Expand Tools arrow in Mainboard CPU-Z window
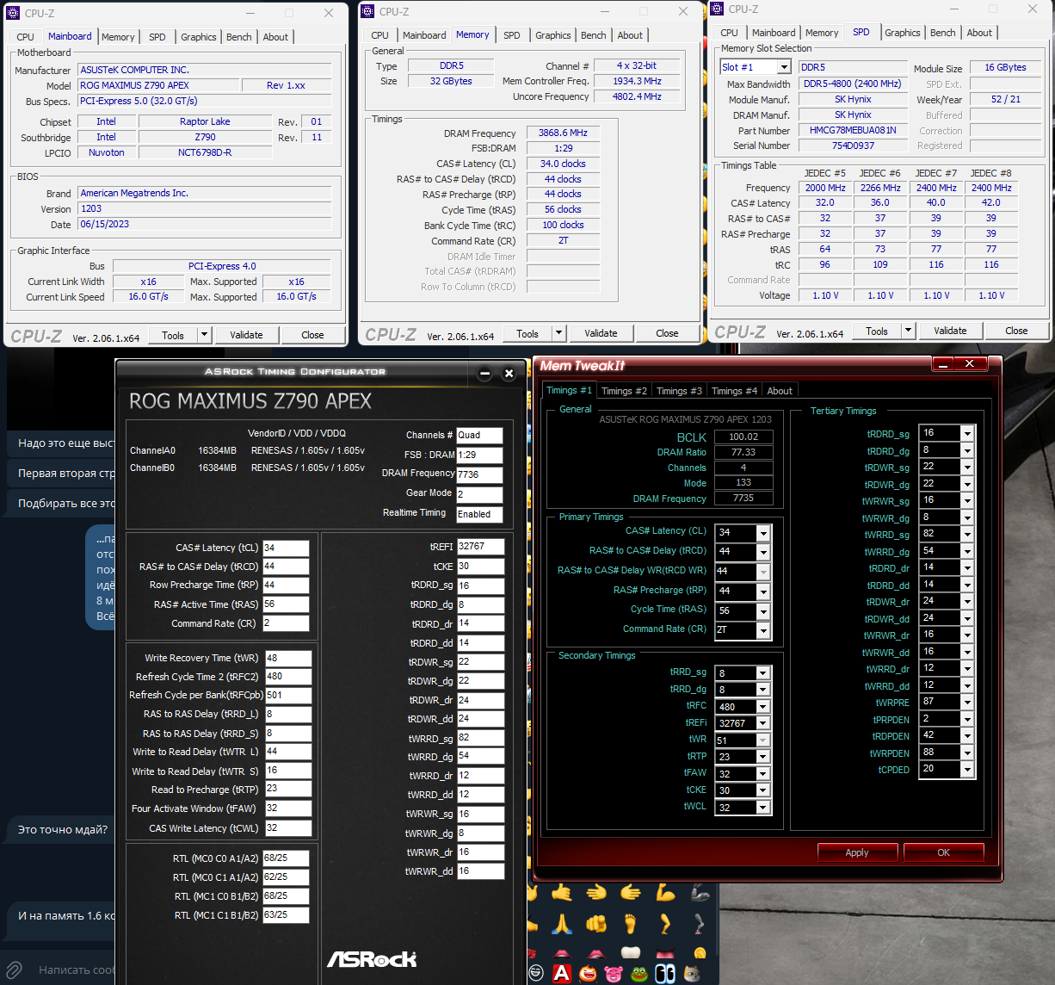Viewport: 1055px width, 985px height. [x=204, y=335]
